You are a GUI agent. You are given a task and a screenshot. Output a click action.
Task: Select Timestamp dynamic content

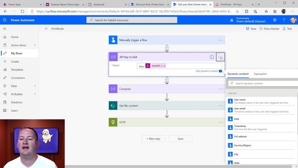coord(261,127)
